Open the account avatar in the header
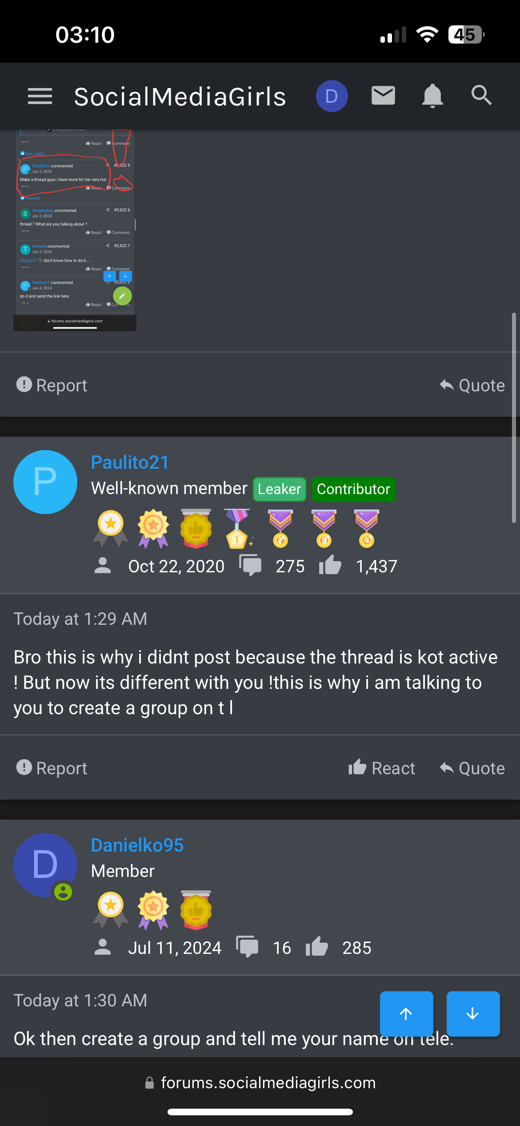This screenshot has height=1126, width=520. point(332,96)
